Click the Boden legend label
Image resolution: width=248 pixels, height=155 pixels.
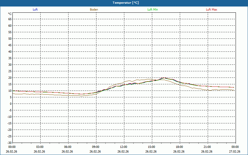[x=94, y=10]
